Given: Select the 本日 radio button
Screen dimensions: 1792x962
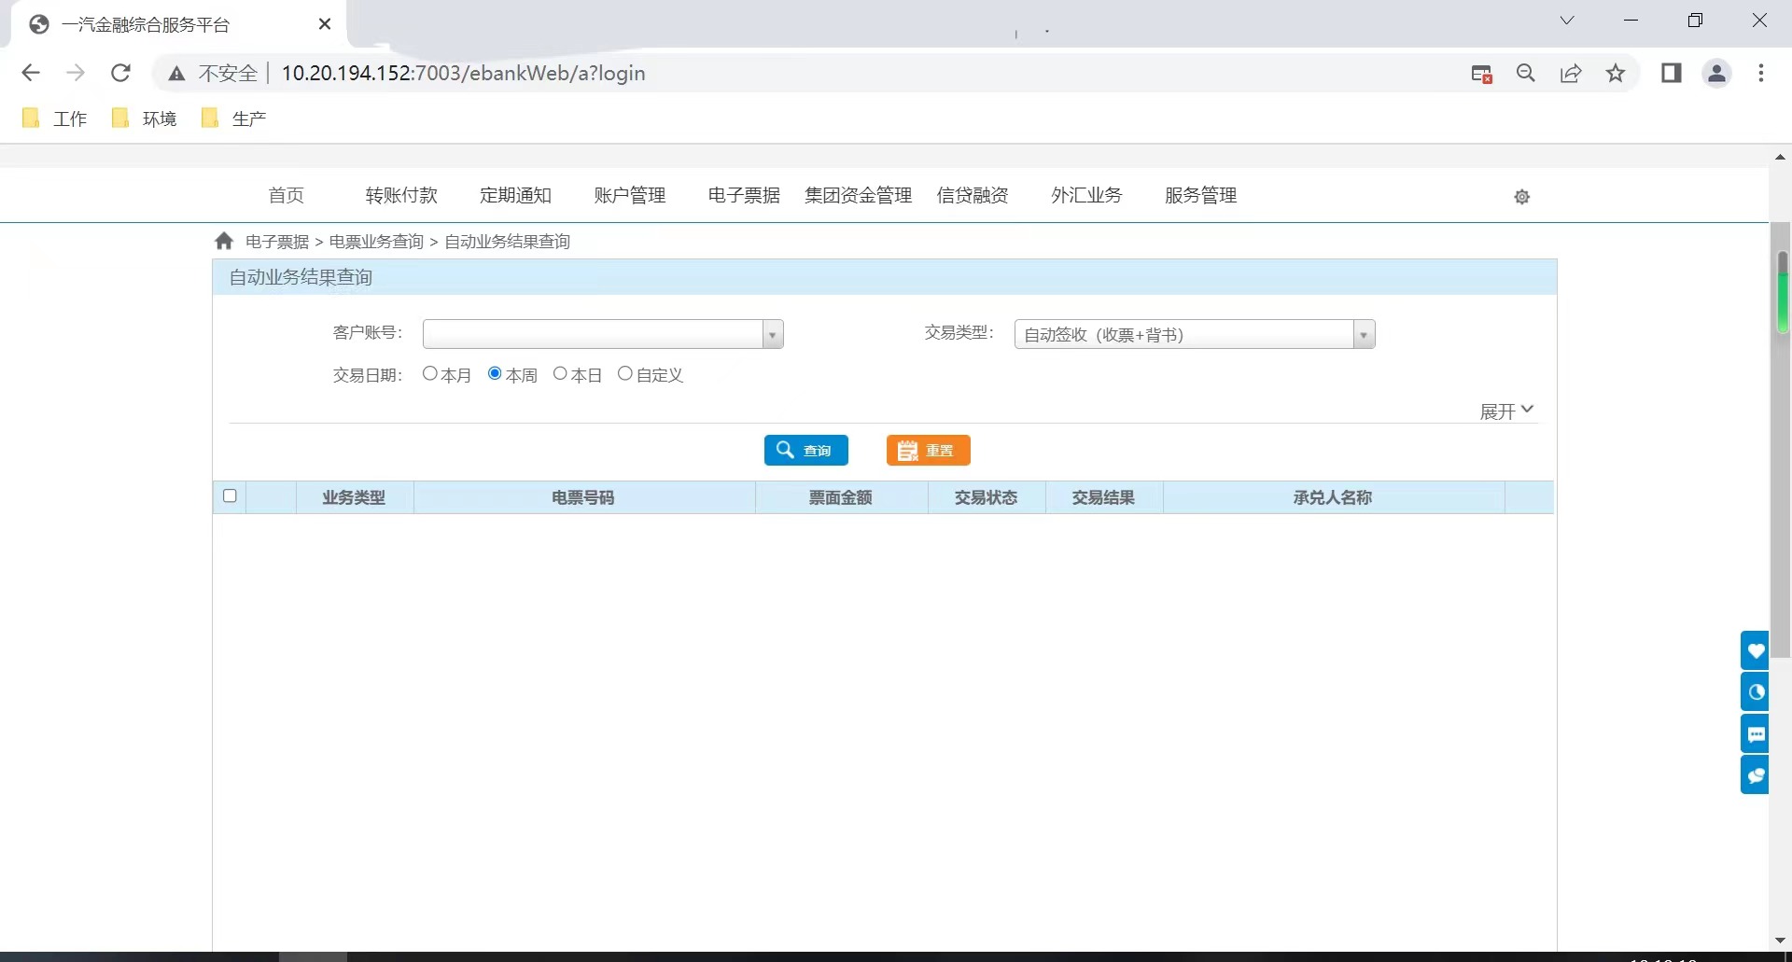Looking at the screenshot, I should [560, 373].
